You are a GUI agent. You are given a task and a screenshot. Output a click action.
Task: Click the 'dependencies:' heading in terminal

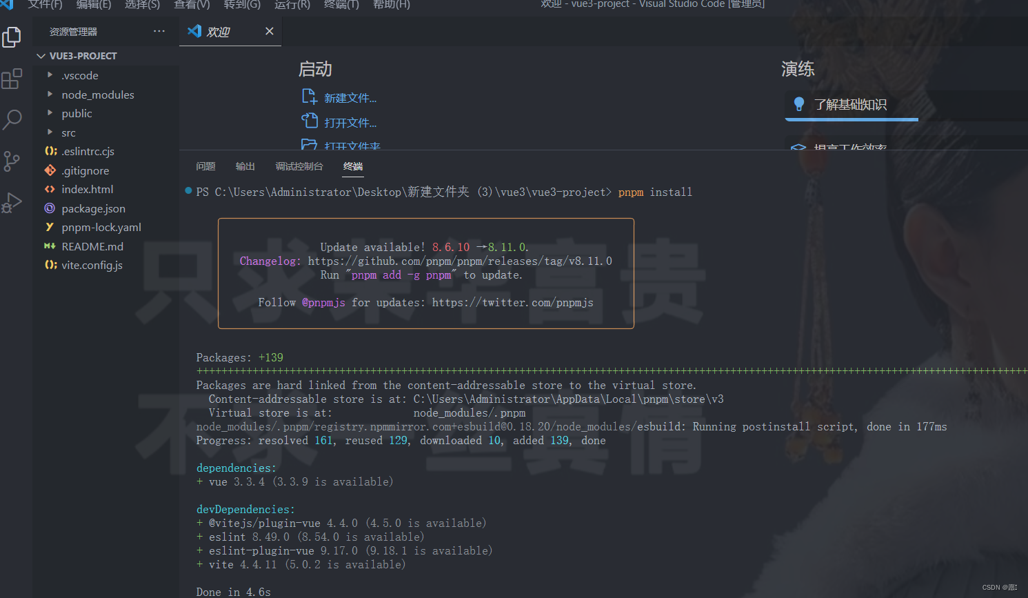pyautogui.click(x=236, y=468)
